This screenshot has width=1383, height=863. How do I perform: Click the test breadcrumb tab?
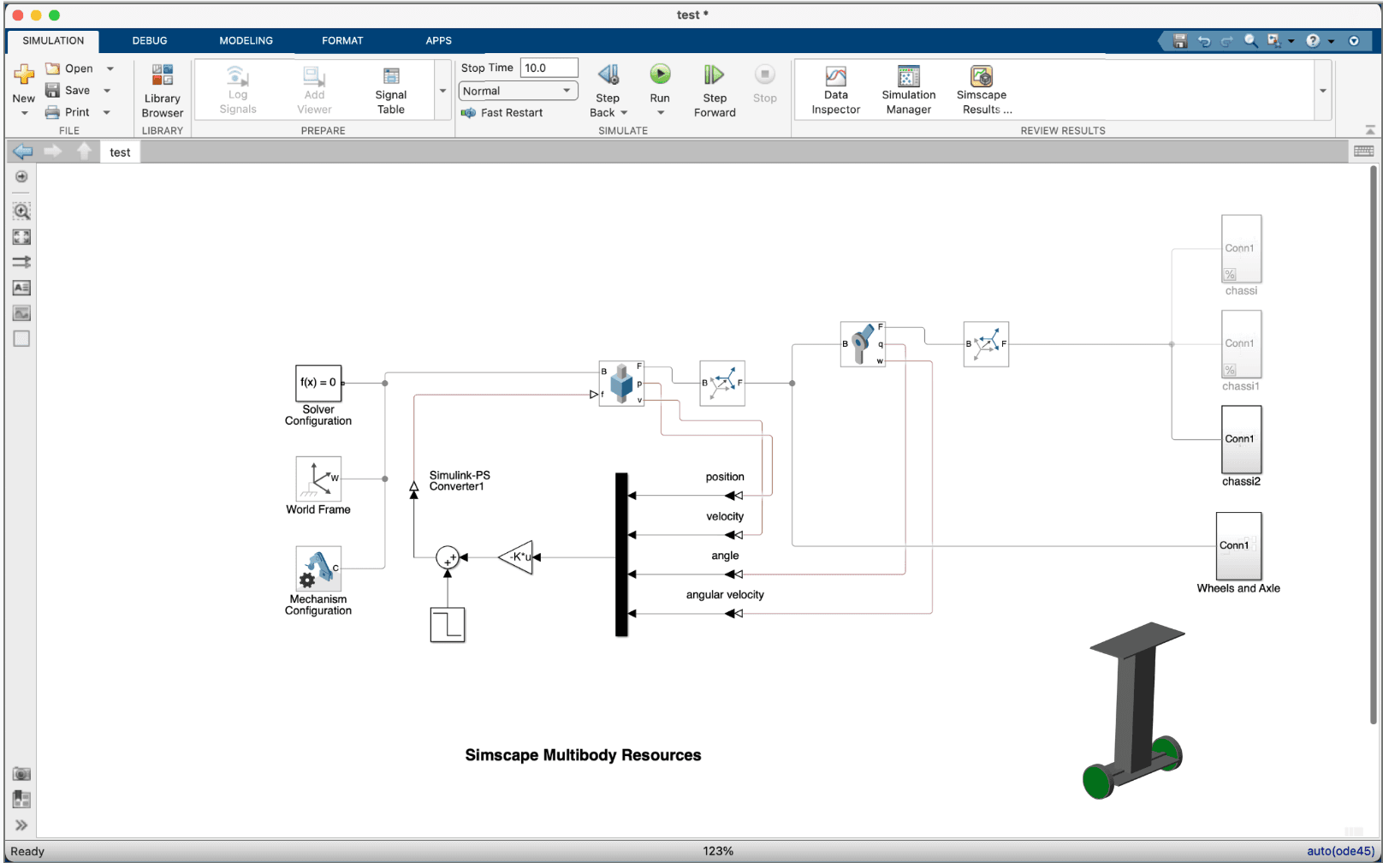pos(120,152)
